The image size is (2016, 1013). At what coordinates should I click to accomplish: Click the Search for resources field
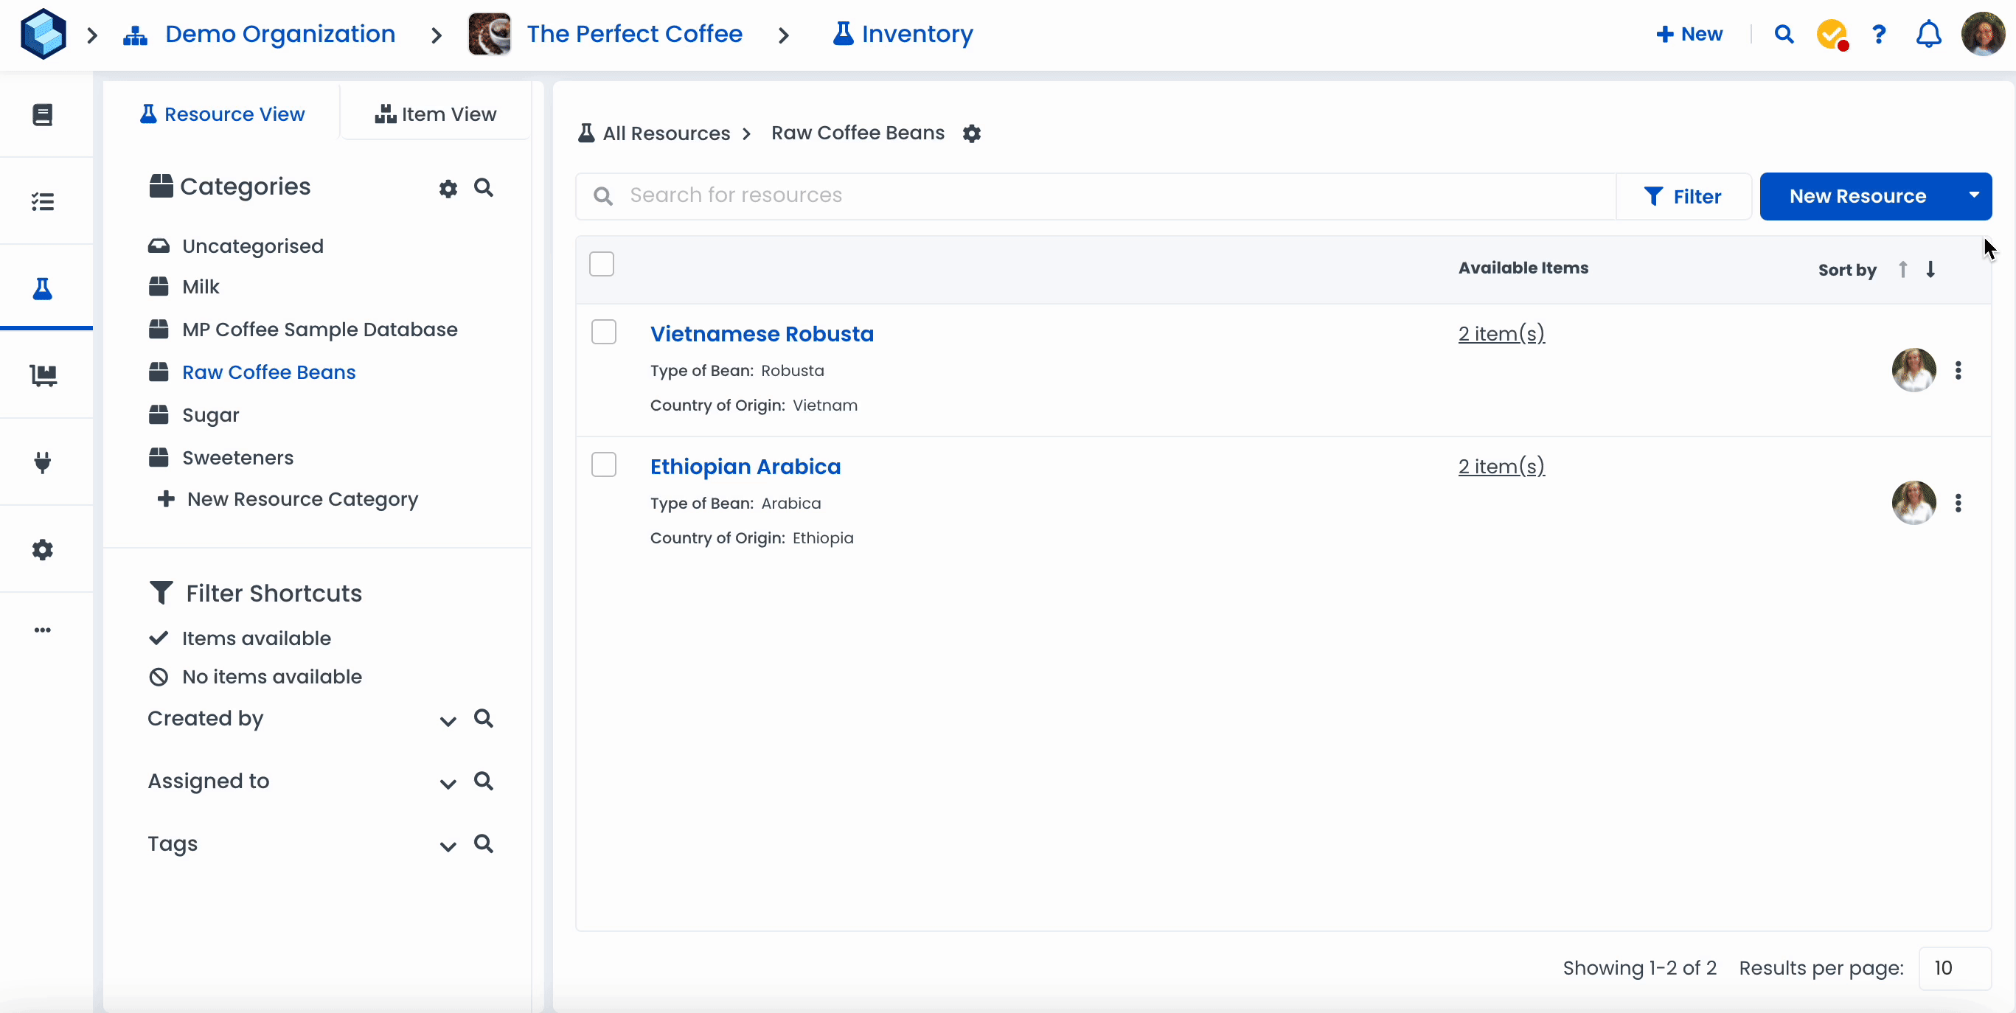(1096, 195)
